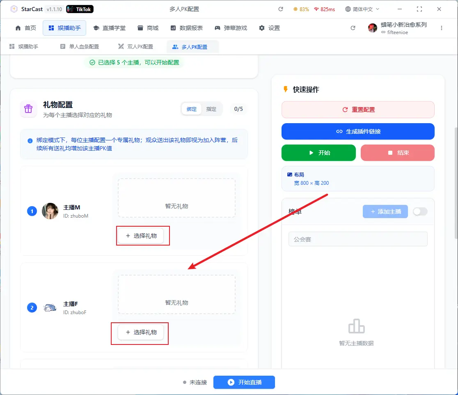Select the 绑定 mode option

192,109
